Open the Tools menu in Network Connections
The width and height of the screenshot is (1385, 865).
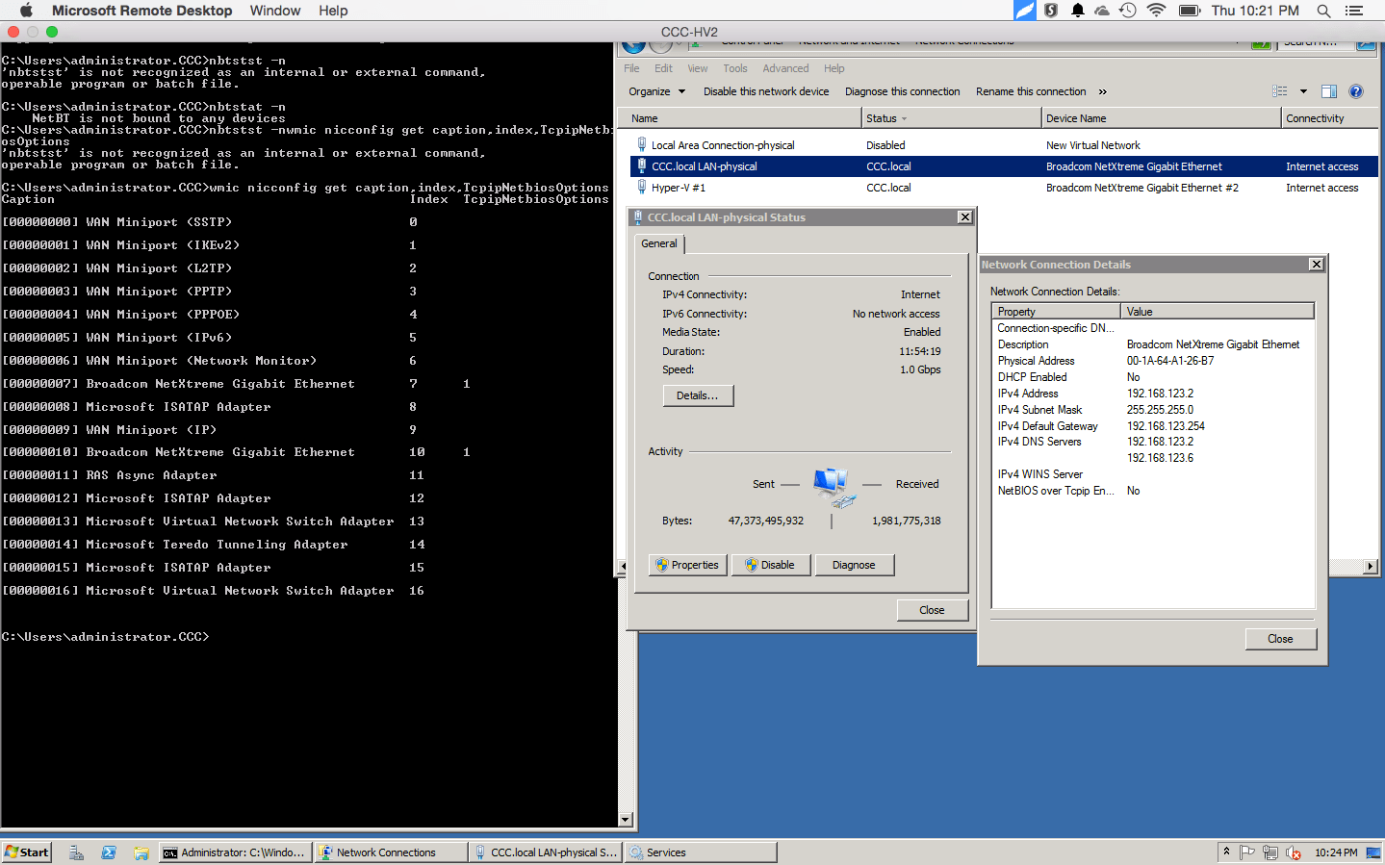coord(735,68)
